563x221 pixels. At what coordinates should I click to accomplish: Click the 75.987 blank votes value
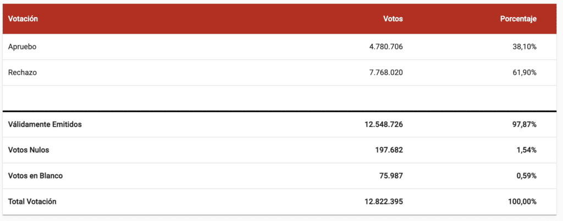pyautogui.click(x=391, y=176)
